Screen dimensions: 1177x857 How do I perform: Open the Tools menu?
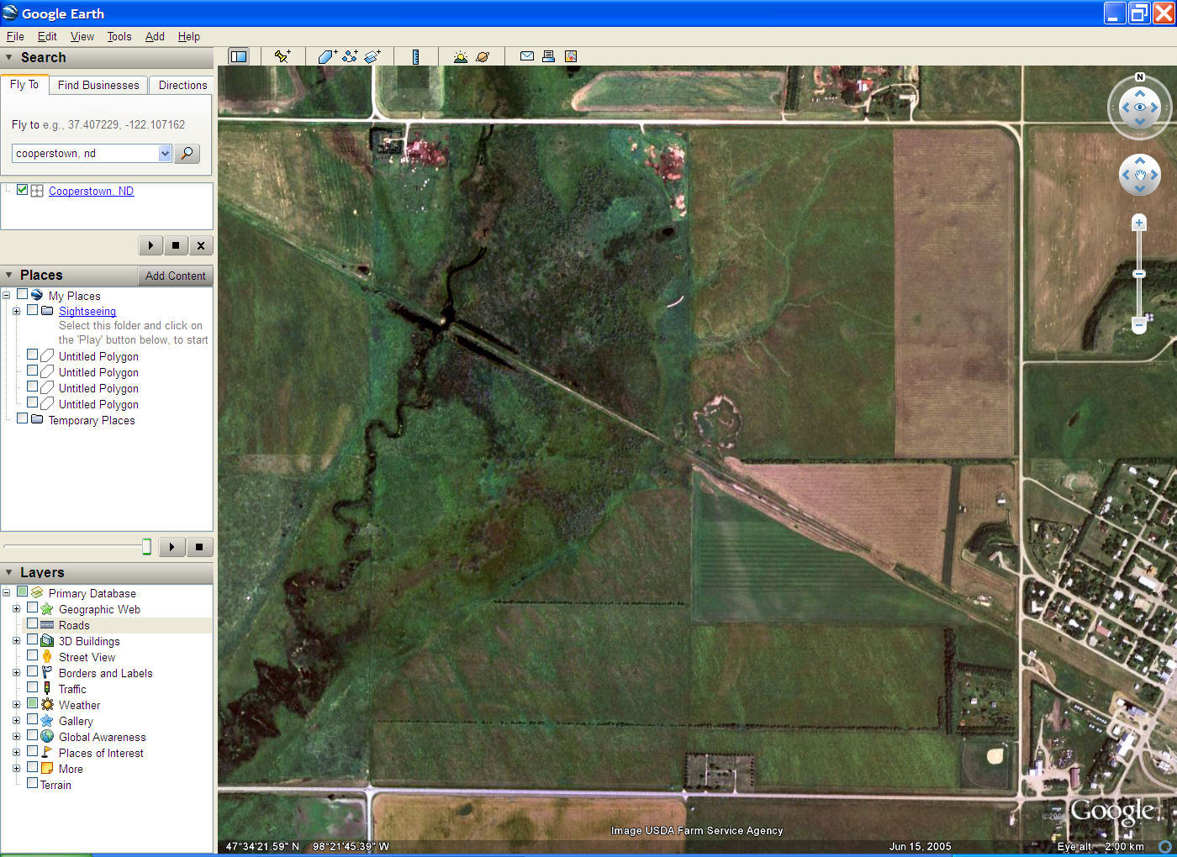[x=119, y=36]
